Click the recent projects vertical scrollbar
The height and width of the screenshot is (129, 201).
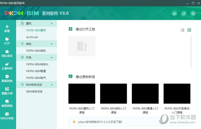pos(191,52)
